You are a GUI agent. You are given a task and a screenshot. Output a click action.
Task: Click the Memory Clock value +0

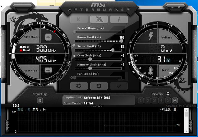coord(123,65)
